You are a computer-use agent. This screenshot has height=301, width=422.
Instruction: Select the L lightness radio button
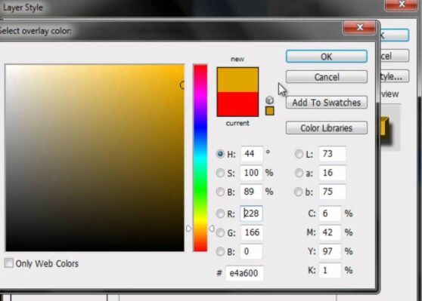pos(299,154)
